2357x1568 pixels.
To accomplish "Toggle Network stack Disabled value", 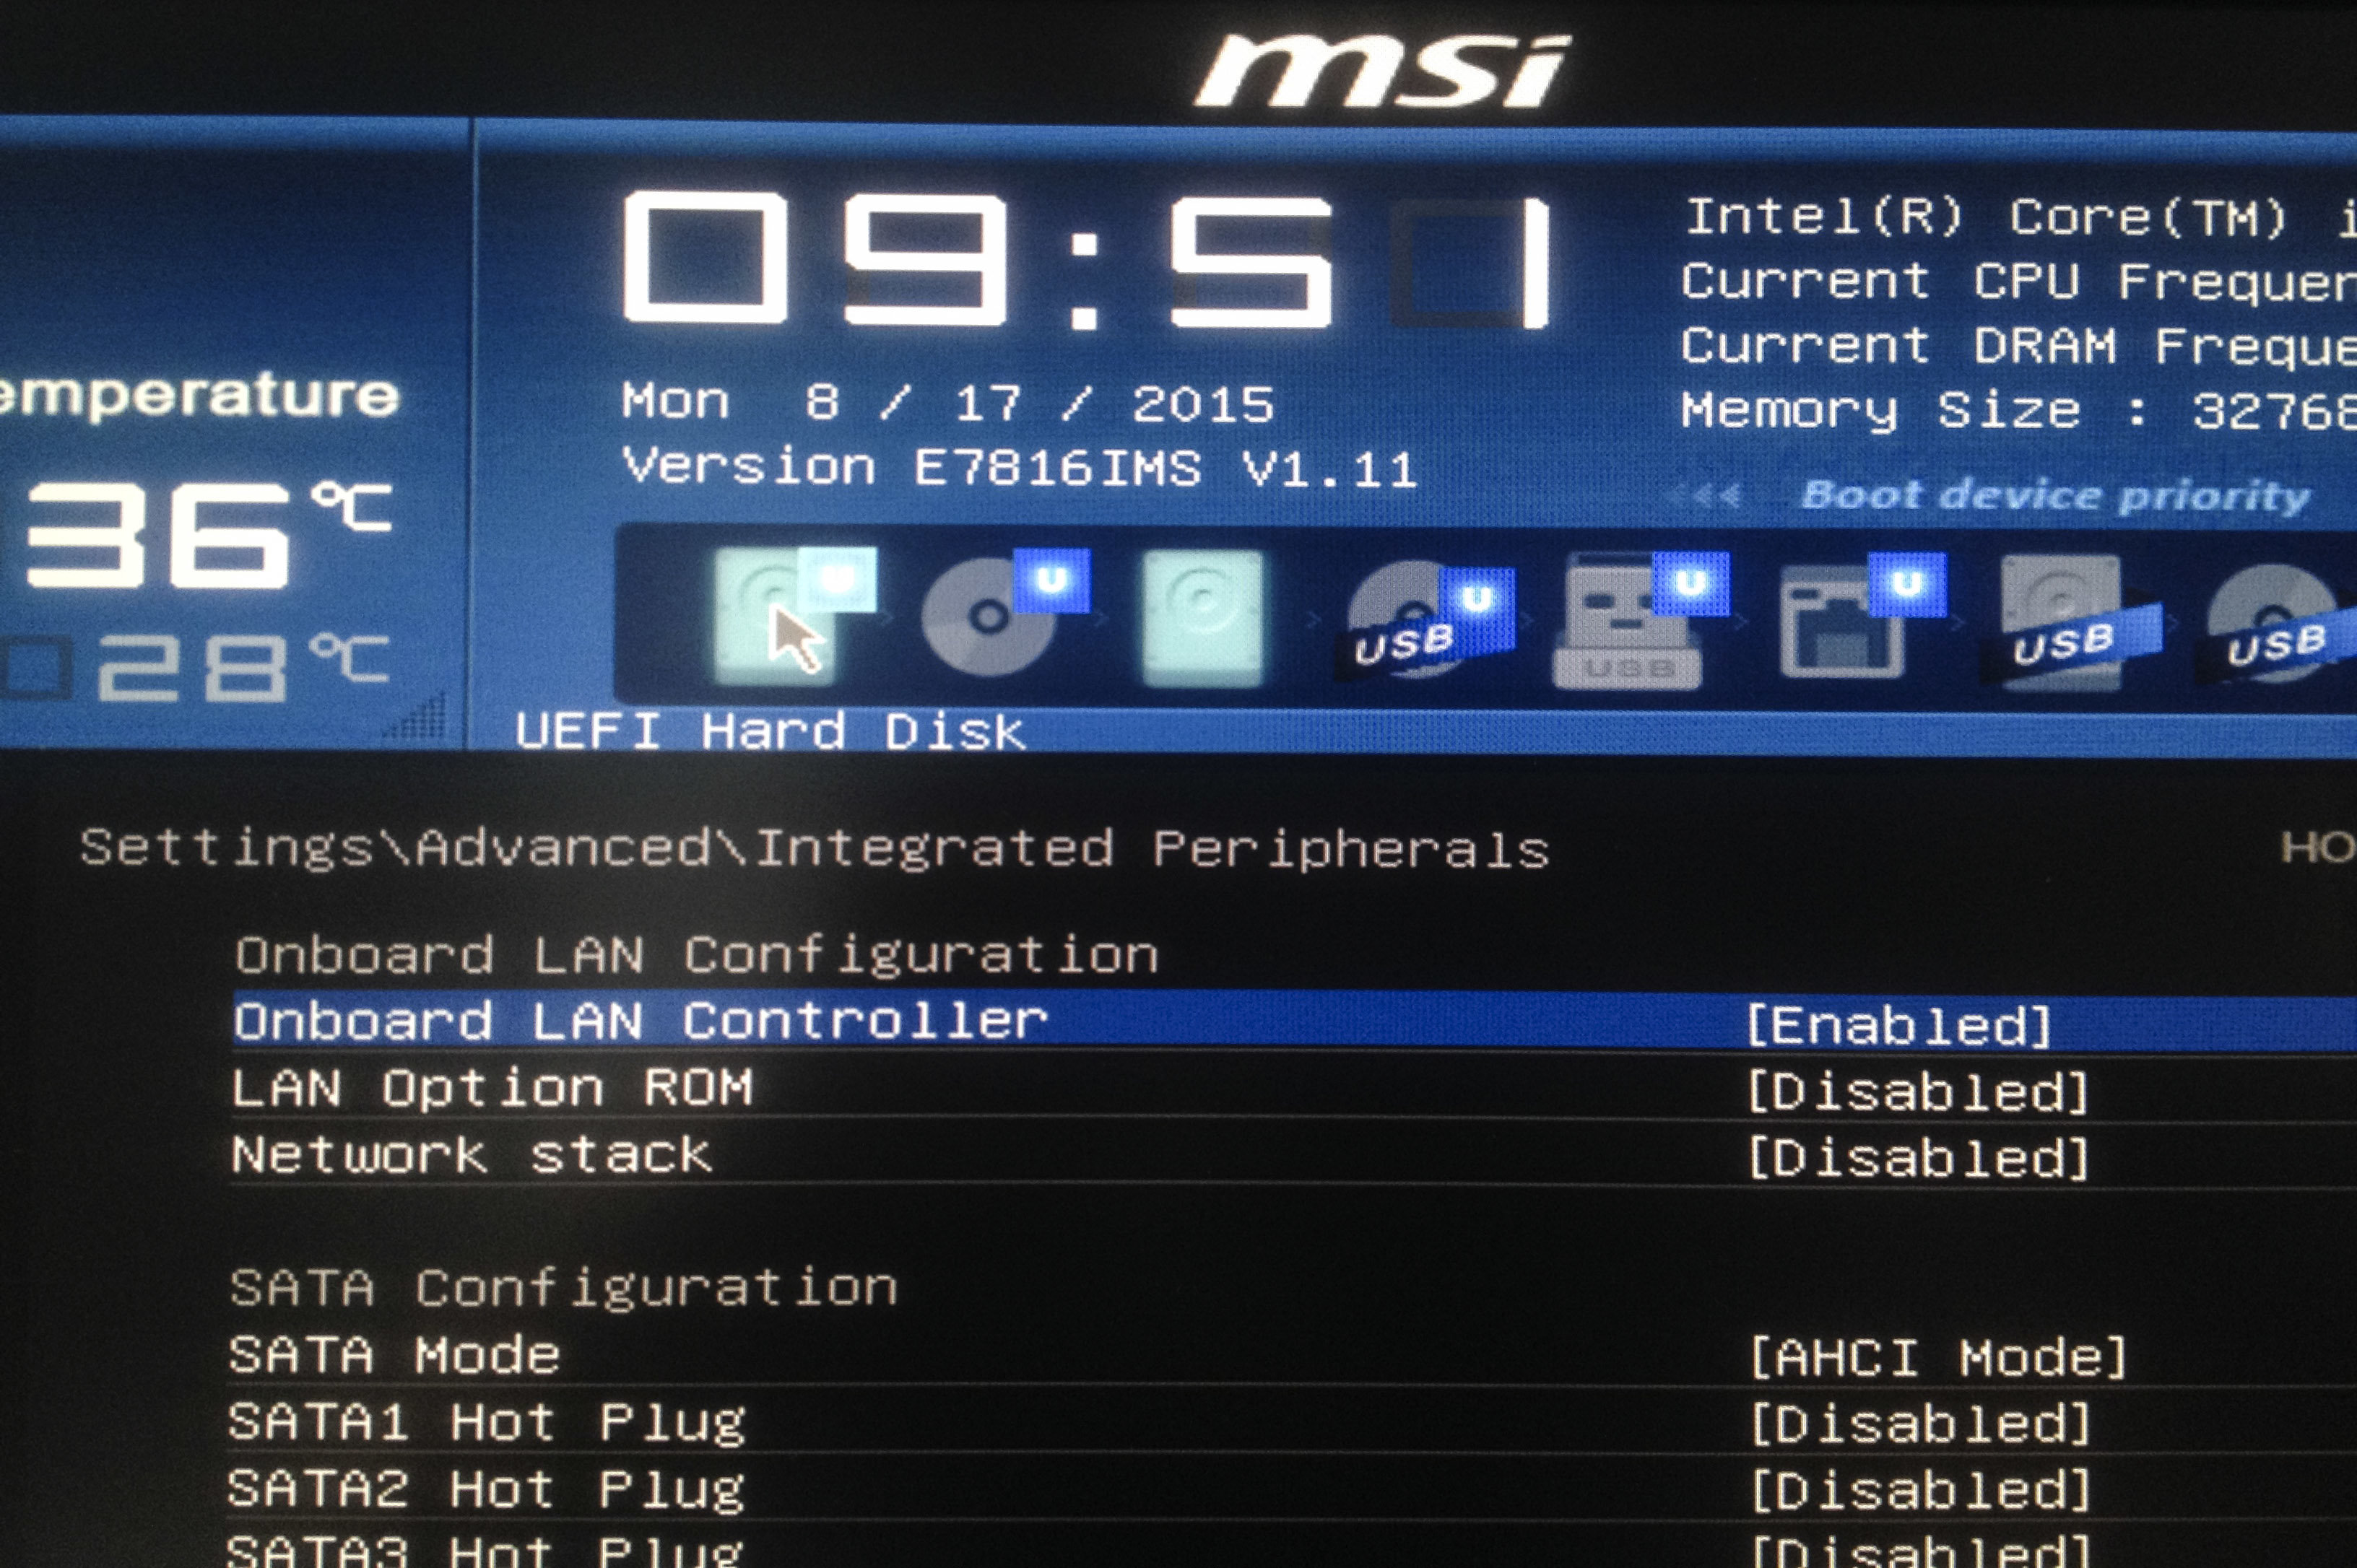I will [x=1917, y=1158].
